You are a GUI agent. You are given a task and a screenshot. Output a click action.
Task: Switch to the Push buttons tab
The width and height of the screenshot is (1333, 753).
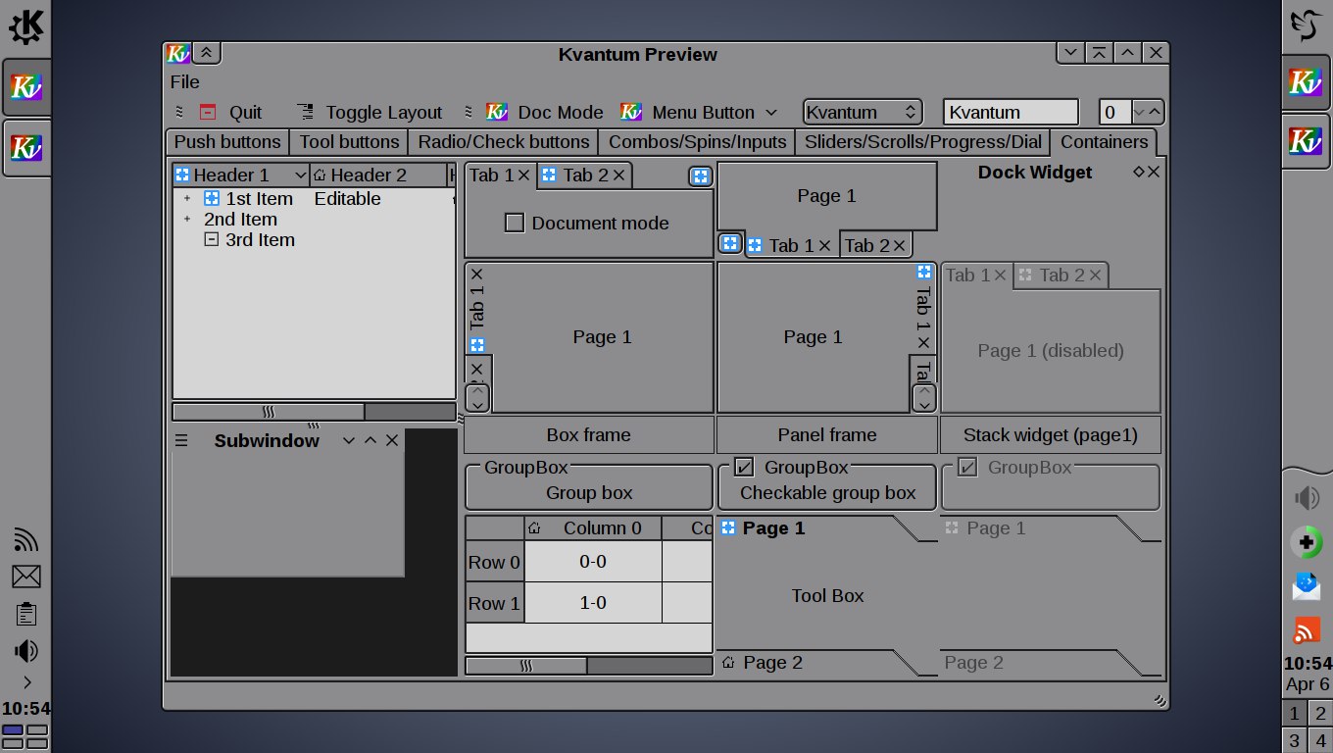(227, 142)
